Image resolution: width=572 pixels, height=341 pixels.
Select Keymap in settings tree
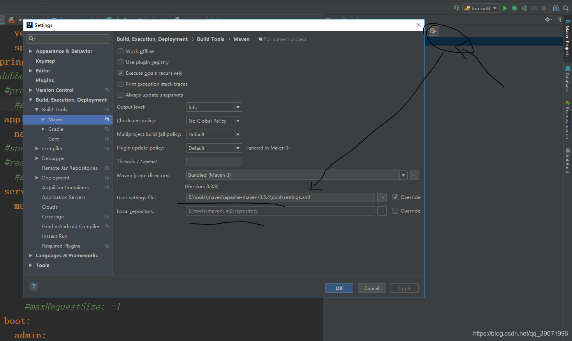tap(45, 61)
